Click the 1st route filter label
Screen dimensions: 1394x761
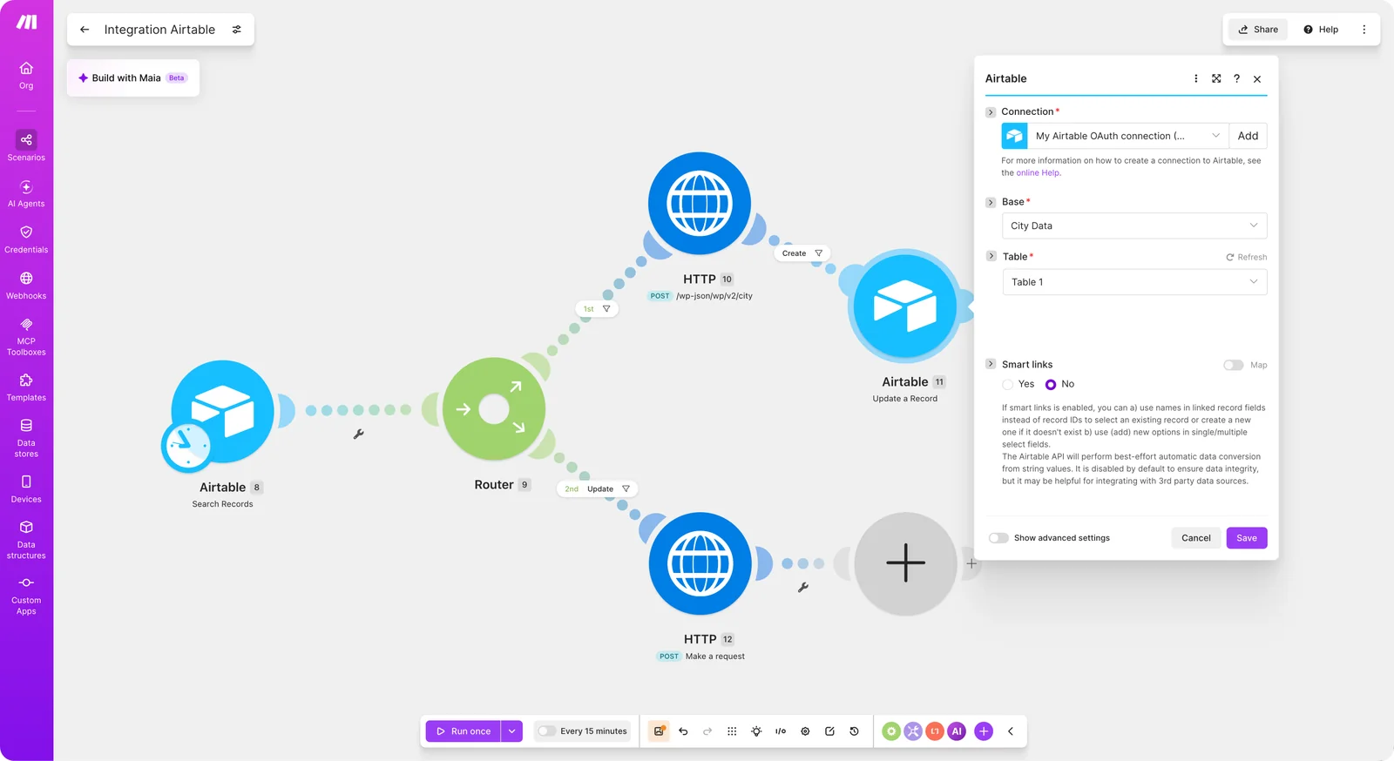pos(597,309)
